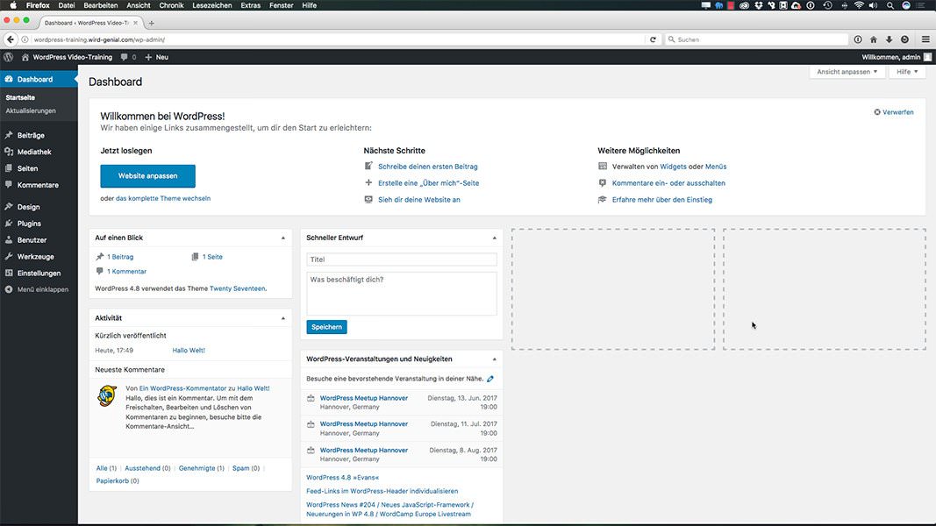This screenshot has width=936, height=526.
Task: Focus the Firefox Suchen search field
Action: (x=757, y=39)
